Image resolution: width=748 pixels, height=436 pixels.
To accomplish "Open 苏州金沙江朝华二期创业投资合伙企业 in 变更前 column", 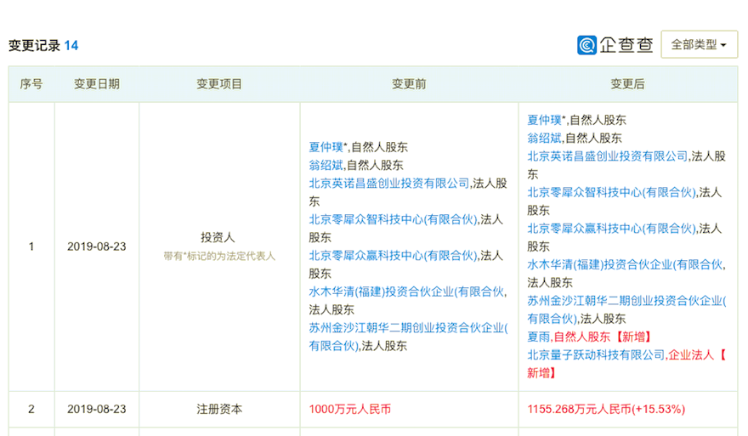I will 408,337.
